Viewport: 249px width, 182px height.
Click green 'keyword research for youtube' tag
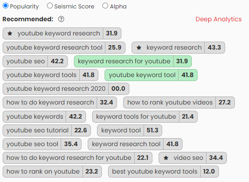click(x=133, y=61)
